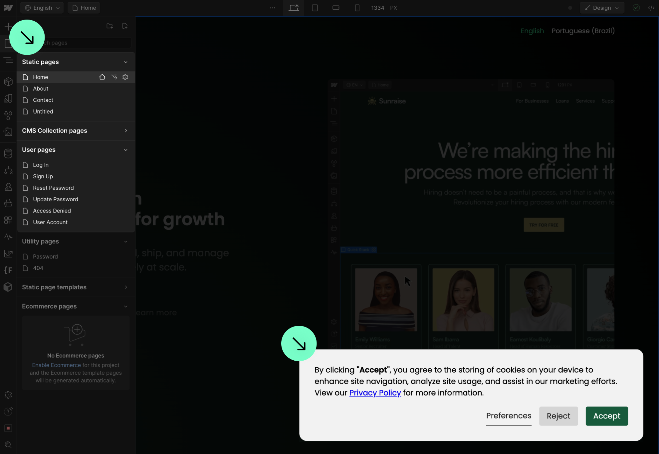Image resolution: width=659 pixels, height=454 pixels.
Task: Select the Update Password page
Action: [x=76, y=199]
